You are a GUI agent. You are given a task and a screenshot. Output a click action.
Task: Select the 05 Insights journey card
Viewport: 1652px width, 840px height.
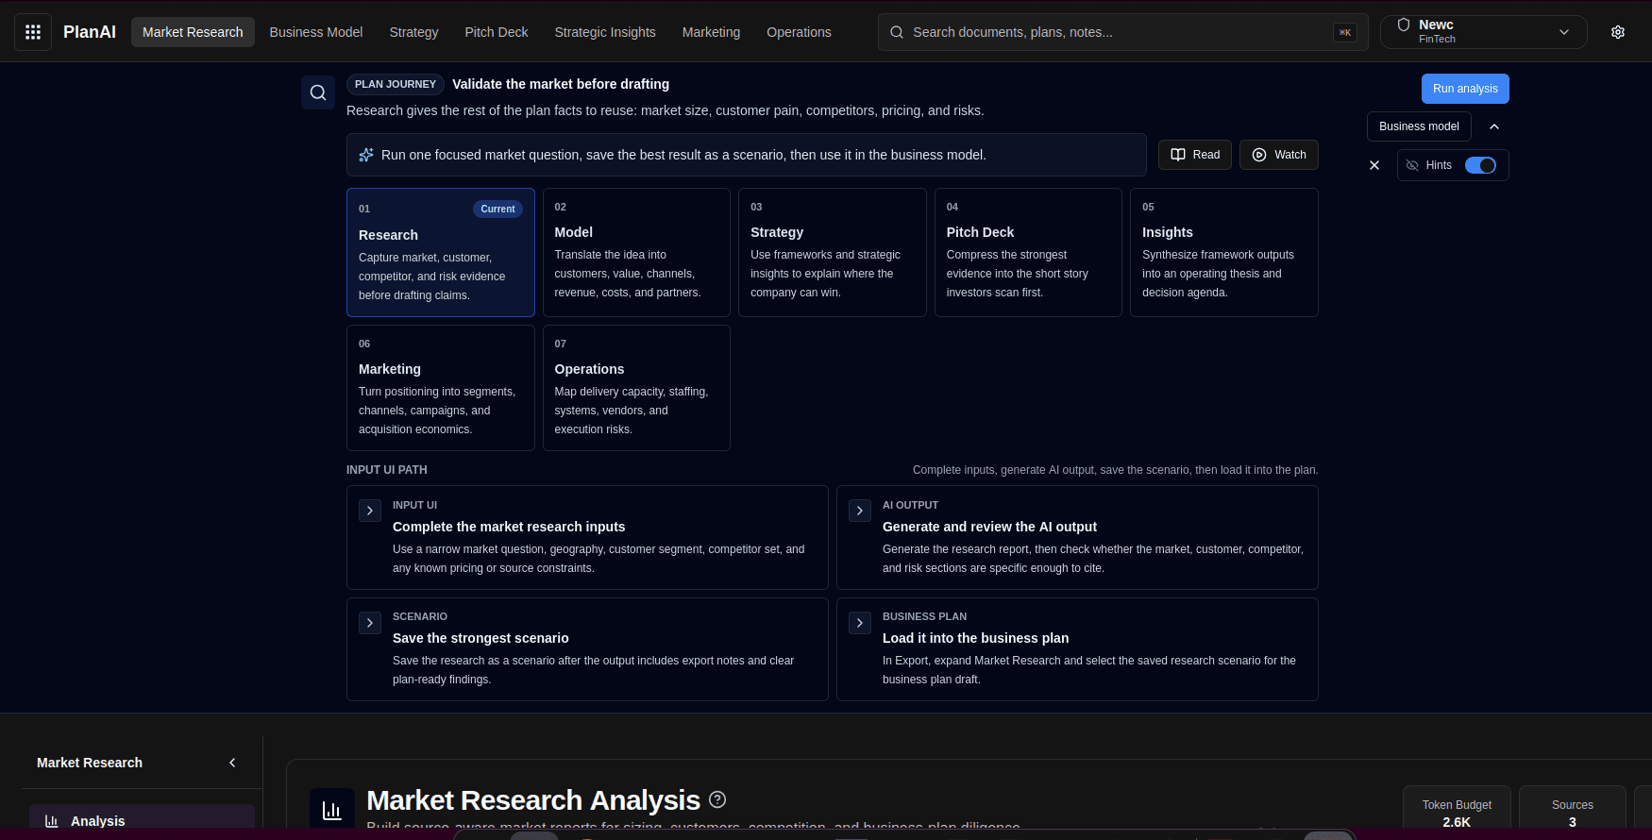point(1224,252)
